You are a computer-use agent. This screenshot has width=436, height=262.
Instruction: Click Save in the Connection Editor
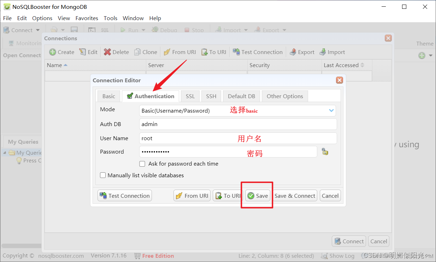[258, 196]
